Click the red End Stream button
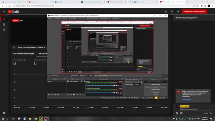 (x=195, y=11)
